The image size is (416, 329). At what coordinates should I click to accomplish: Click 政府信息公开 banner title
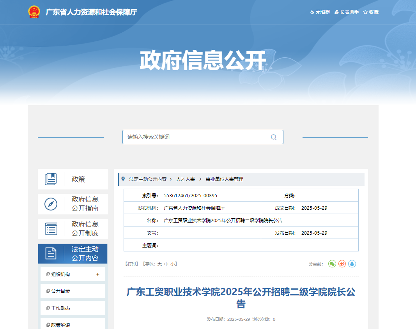203,60
